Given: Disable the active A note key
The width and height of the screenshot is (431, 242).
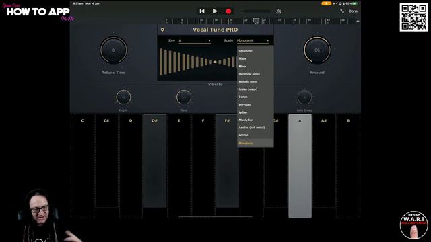Looking at the screenshot, I should (300, 166).
